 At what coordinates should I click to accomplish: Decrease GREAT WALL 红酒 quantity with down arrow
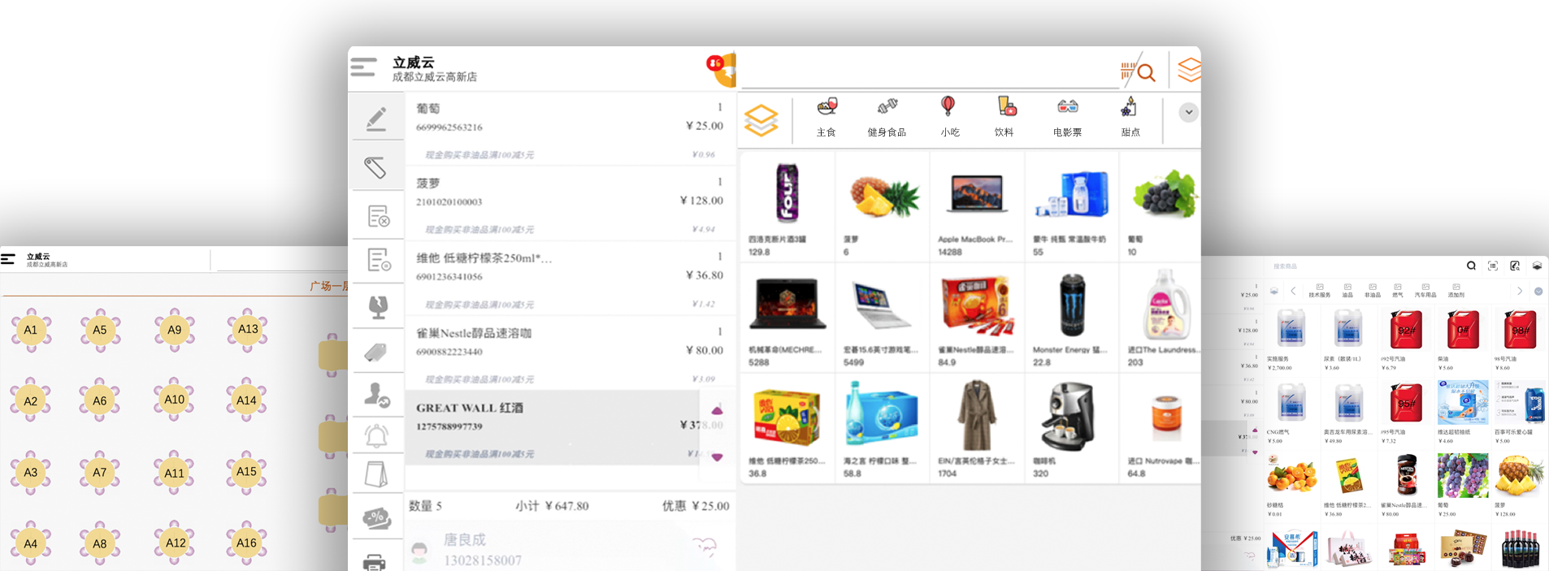coord(718,457)
